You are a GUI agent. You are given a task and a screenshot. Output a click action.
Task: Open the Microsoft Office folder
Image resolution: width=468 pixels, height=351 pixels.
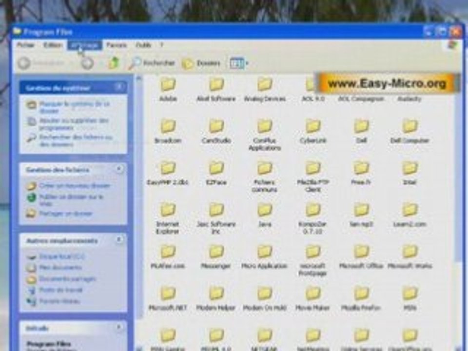pyautogui.click(x=361, y=257)
